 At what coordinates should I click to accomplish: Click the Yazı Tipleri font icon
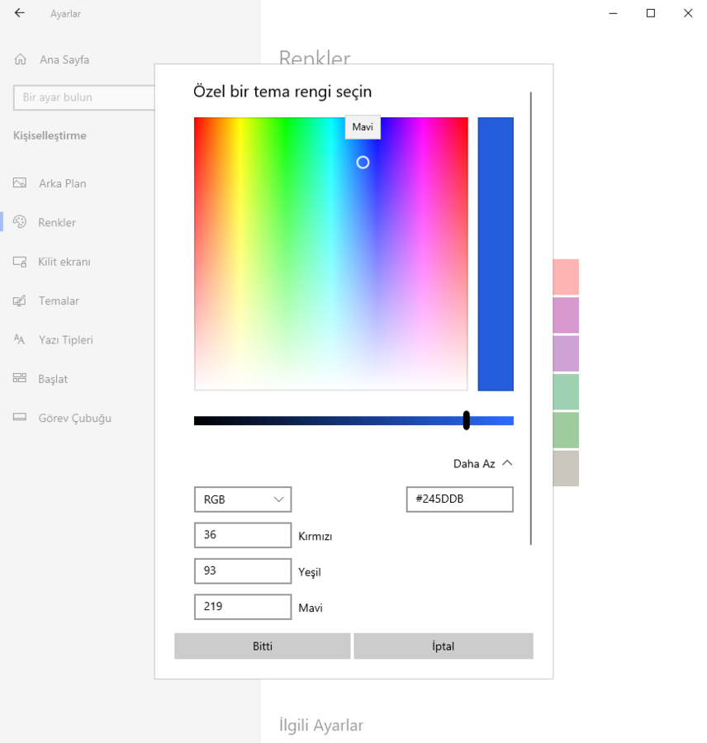(x=21, y=339)
